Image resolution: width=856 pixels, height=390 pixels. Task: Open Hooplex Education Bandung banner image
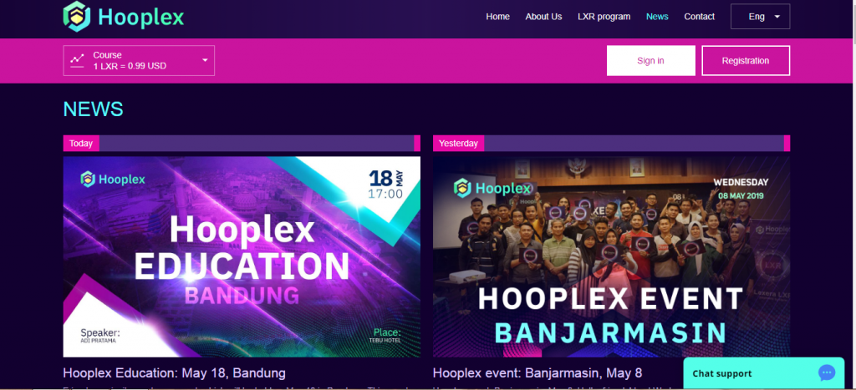coord(242,257)
